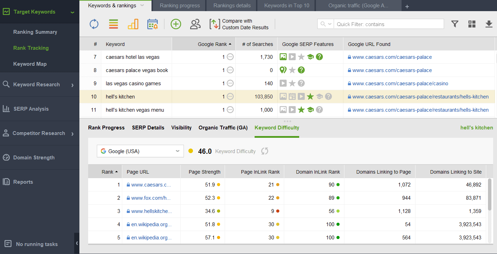The width and height of the screenshot is (497, 254).
Task: Open Domain Strength module
Action: (x=40, y=158)
